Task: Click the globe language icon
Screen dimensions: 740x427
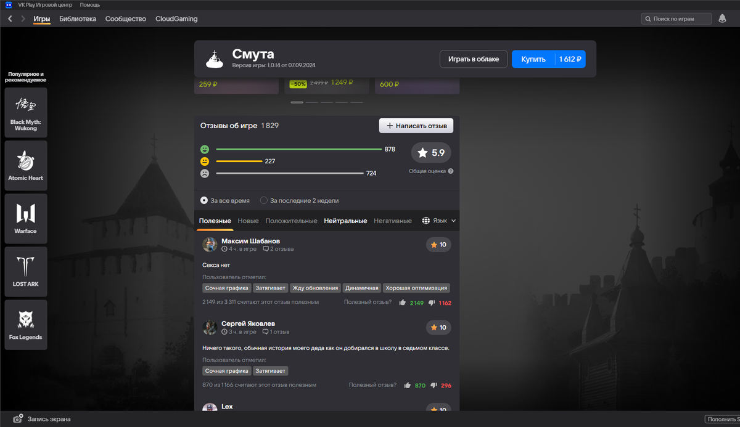Action: 426,221
